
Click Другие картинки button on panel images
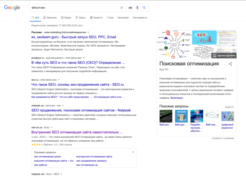click(x=224, y=55)
